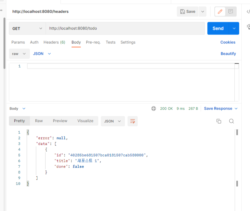Open the Params tab

coord(18,42)
